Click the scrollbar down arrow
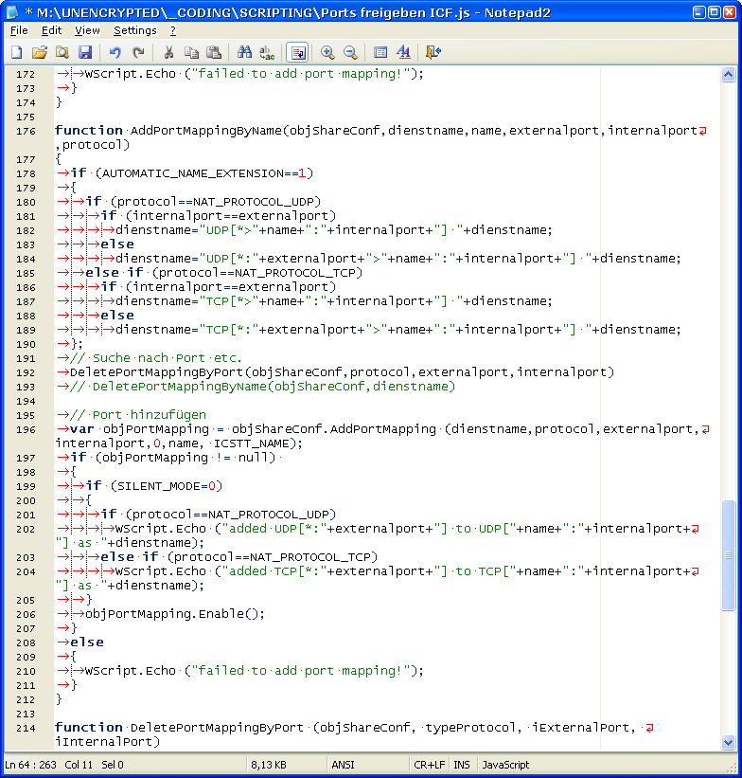742x778 pixels. pyautogui.click(x=728, y=743)
